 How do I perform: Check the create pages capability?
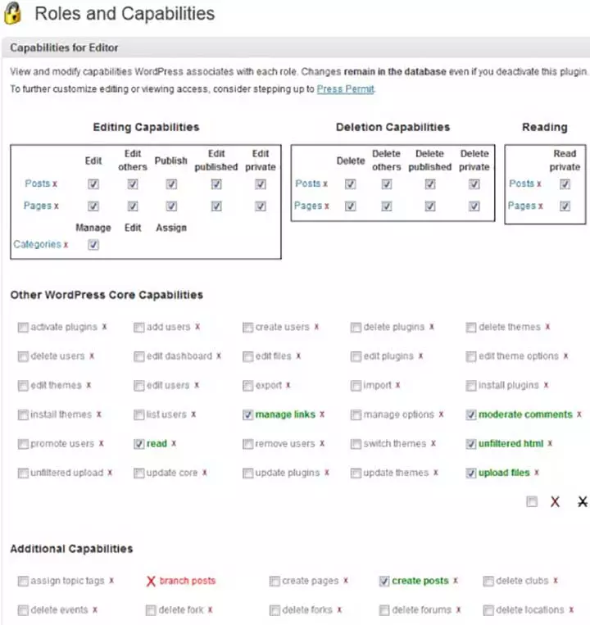[275, 581]
